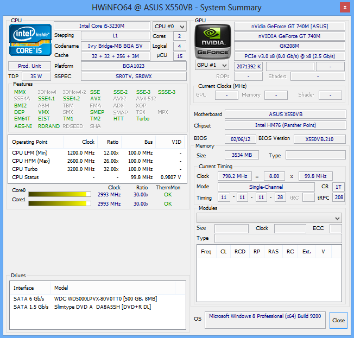Screen dimensions: 354x338
Task: Click the Platform BGA1023 field
Action: point(134,66)
